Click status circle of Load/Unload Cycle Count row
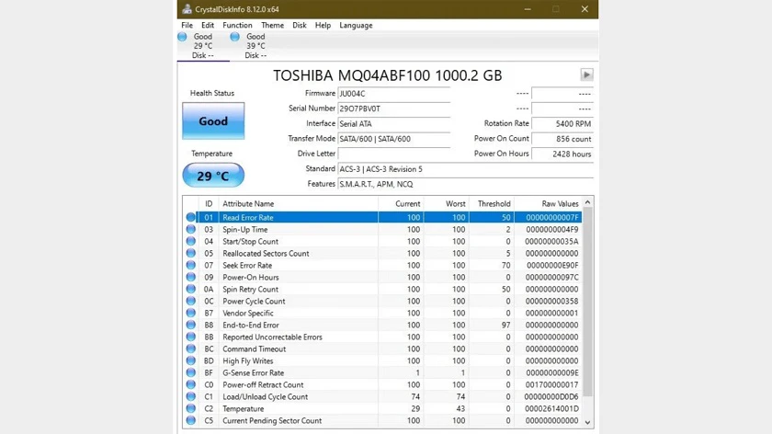This screenshot has height=434, width=772. pyautogui.click(x=190, y=396)
